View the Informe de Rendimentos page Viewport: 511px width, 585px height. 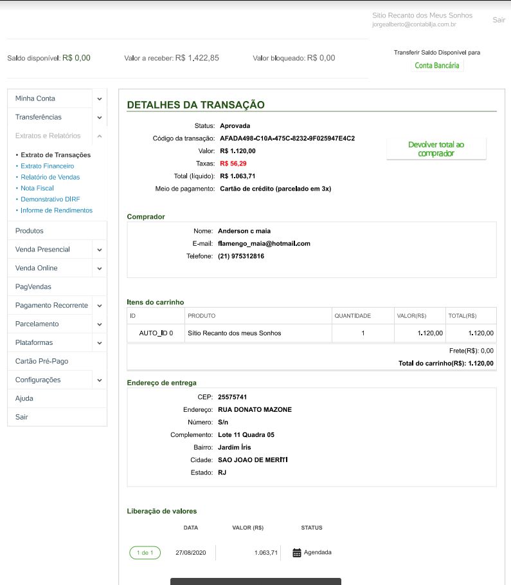point(57,210)
